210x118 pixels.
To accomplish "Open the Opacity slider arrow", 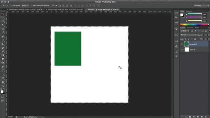I will [209, 35].
